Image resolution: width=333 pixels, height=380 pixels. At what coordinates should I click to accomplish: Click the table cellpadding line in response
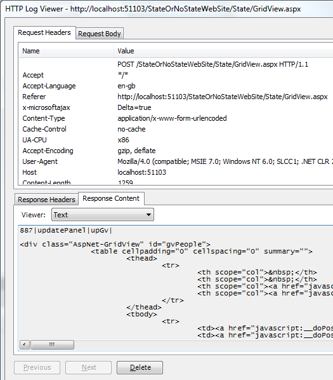coord(202,251)
